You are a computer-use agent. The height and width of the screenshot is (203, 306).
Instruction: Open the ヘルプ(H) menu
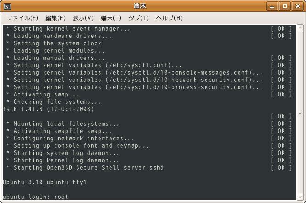tap(169, 18)
